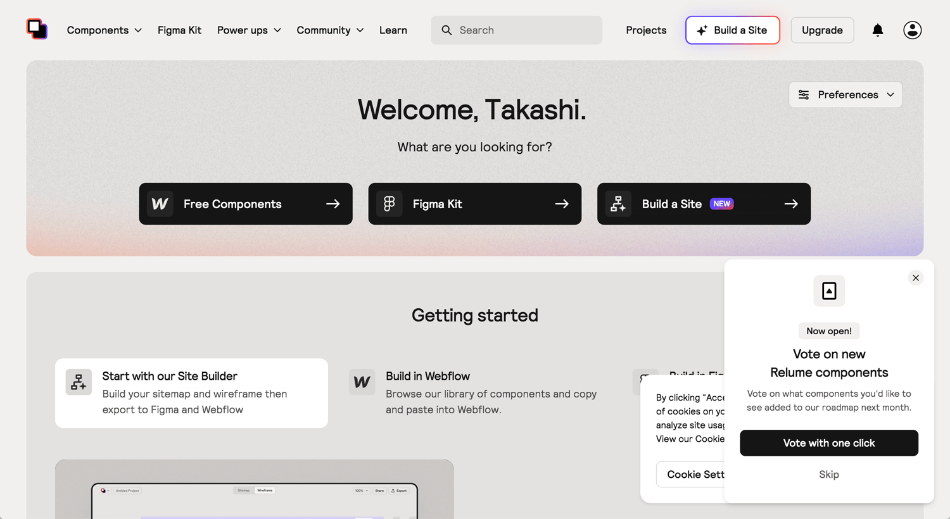The width and height of the screenshot is (950, 519).
Task: Click the Now open! tag
Action: [829, 331]
